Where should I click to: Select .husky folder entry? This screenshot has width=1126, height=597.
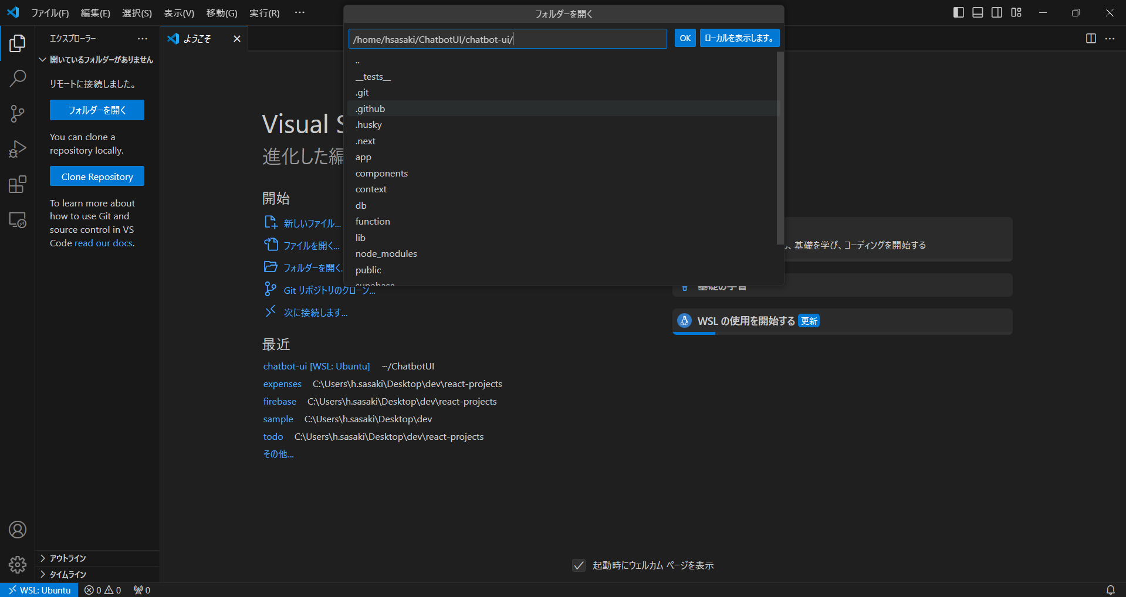click(562, 124)
